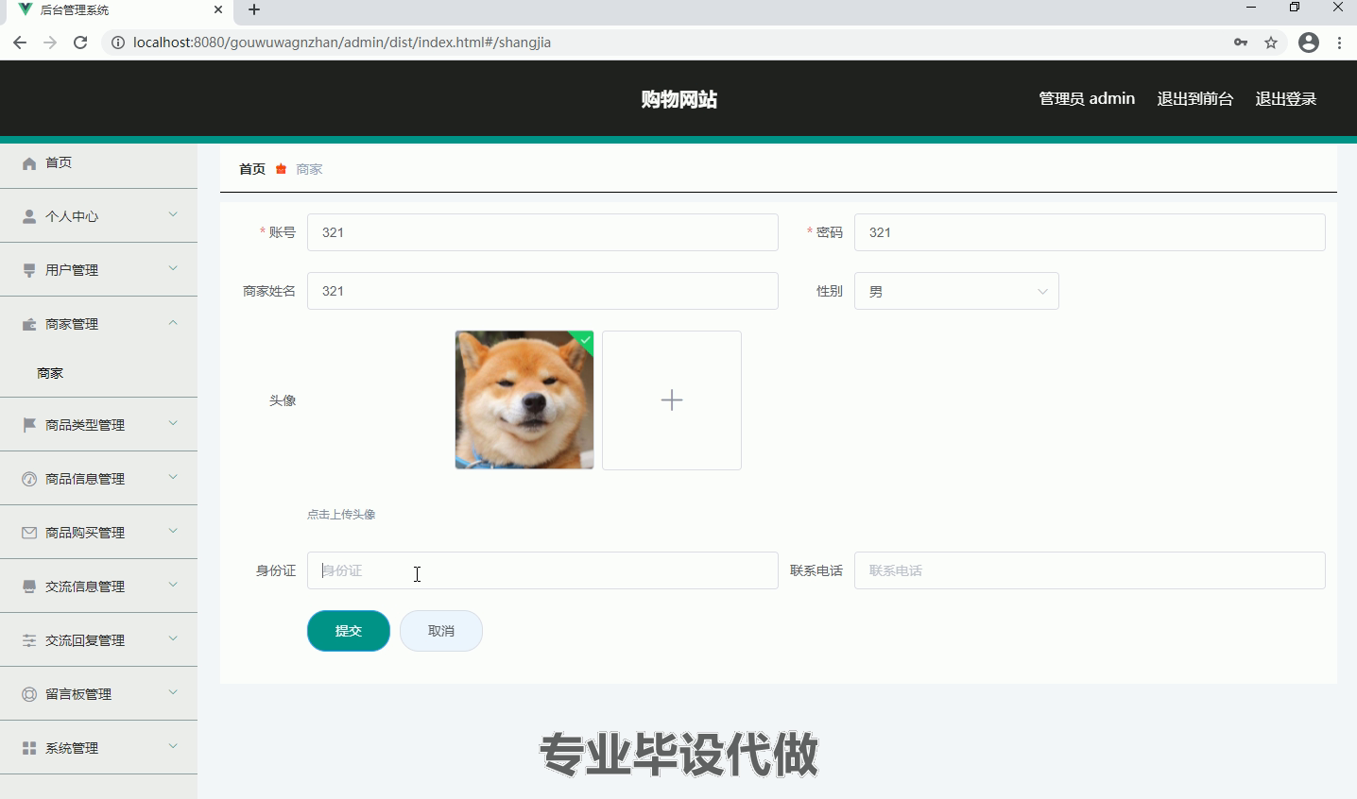Open 个人中心 menu item
This screenshot has height=799, width=1357.
(x=98, y=216)
